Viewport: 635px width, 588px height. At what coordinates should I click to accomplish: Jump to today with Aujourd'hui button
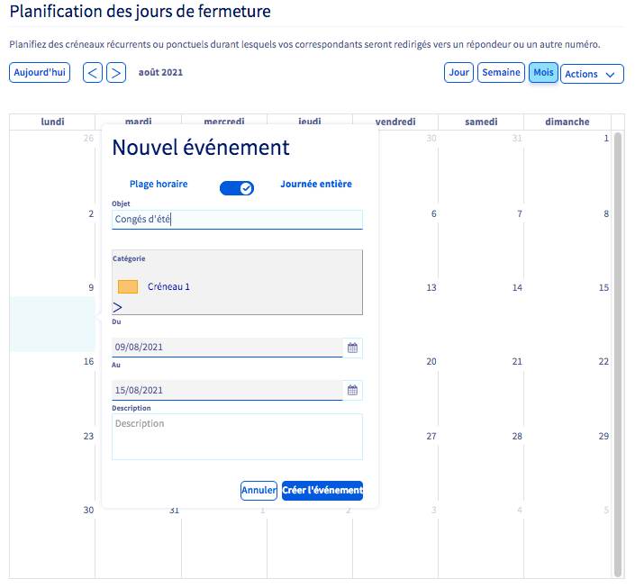(40, 73)
